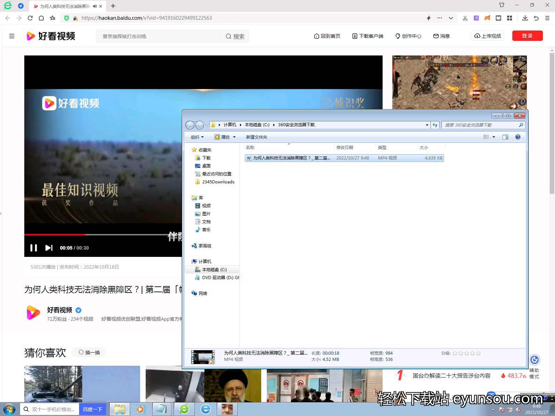Expand the 组织 dropdown menu
The image size is (555, 416).
point(197,137)
